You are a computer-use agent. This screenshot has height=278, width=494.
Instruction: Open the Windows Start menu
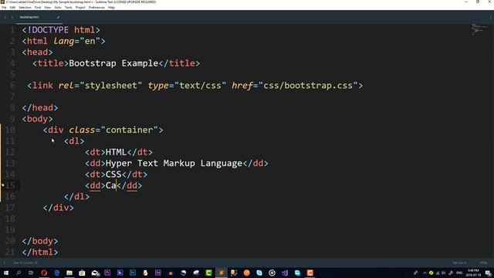tap(6, 273)
